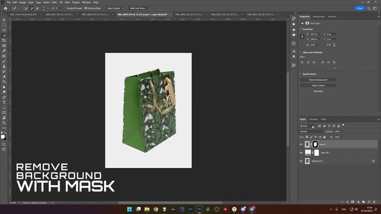This screenshot has height=214, width=381.
Task: Toggle layer filtering switch in Layers panel
Action: click(343, 125)
